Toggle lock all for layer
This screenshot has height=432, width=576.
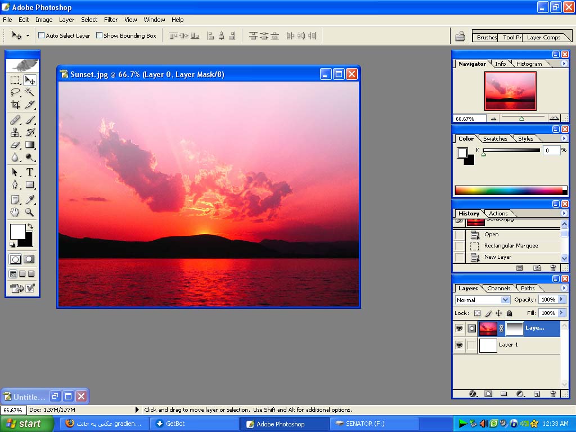[x=509, y=313]
